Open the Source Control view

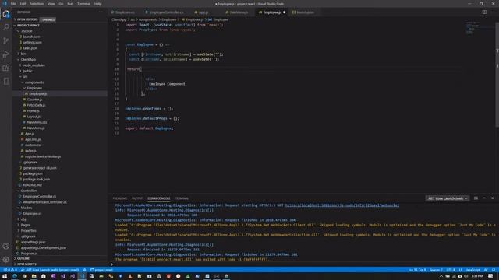[x=6, y=40]
